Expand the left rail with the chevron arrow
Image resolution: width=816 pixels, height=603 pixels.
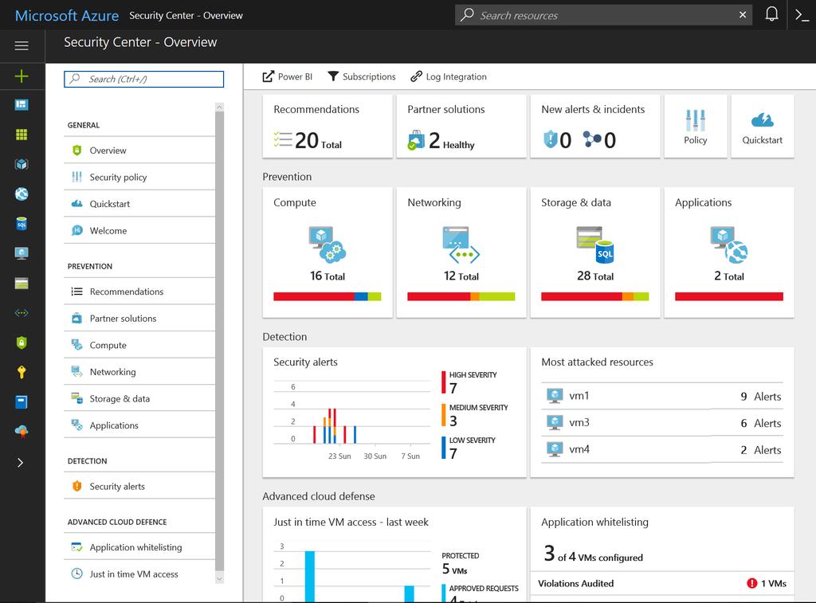[20, 463]
